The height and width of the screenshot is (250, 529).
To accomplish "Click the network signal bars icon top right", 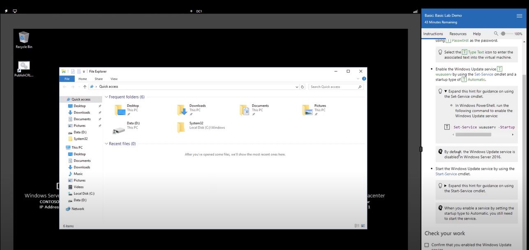I will point(415,11).
